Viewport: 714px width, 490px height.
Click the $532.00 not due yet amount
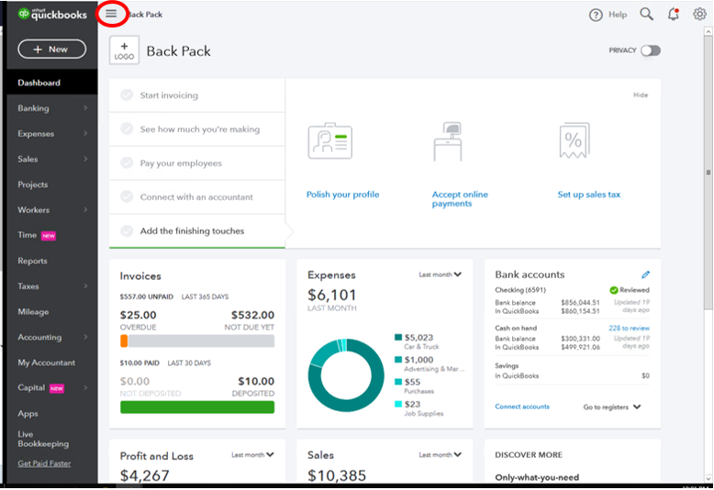point(252,315)
